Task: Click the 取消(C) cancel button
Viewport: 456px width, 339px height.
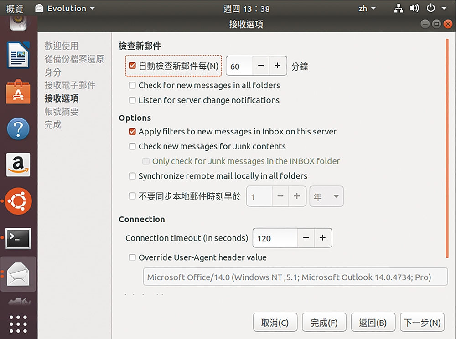Action: [275, 323]
